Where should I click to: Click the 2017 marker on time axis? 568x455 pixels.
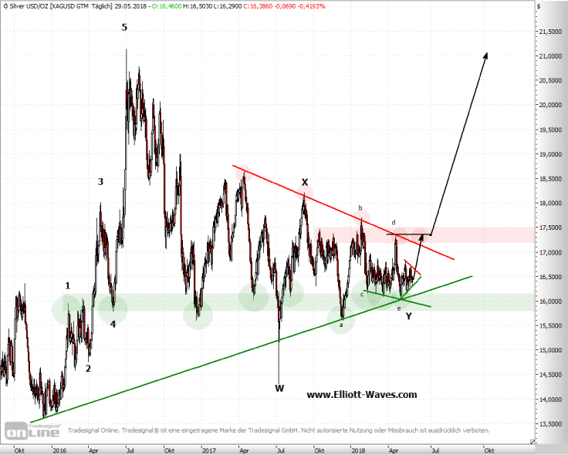point(207,450)
